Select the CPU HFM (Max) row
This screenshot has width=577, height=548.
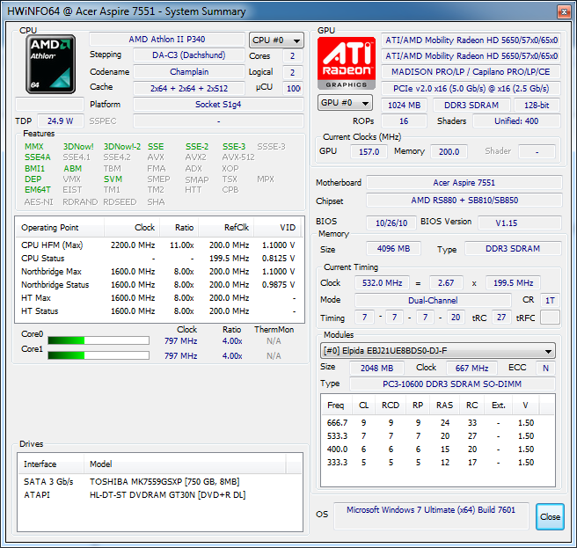point(158,245)
